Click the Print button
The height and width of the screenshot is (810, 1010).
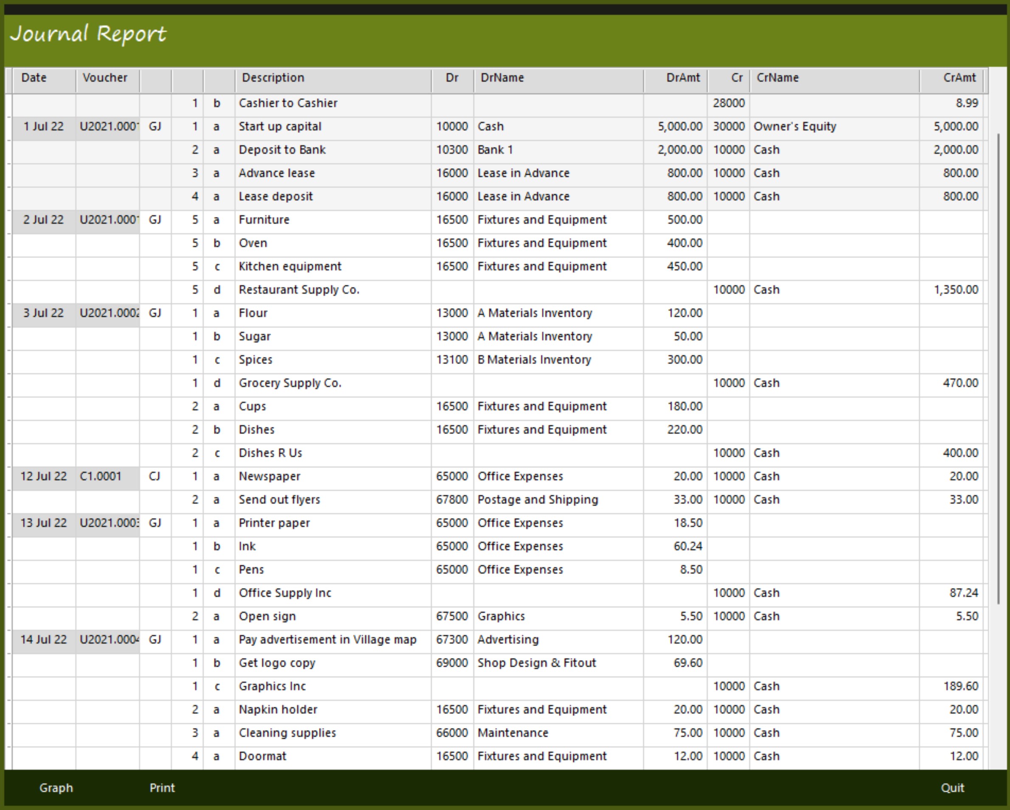[162, 788]
